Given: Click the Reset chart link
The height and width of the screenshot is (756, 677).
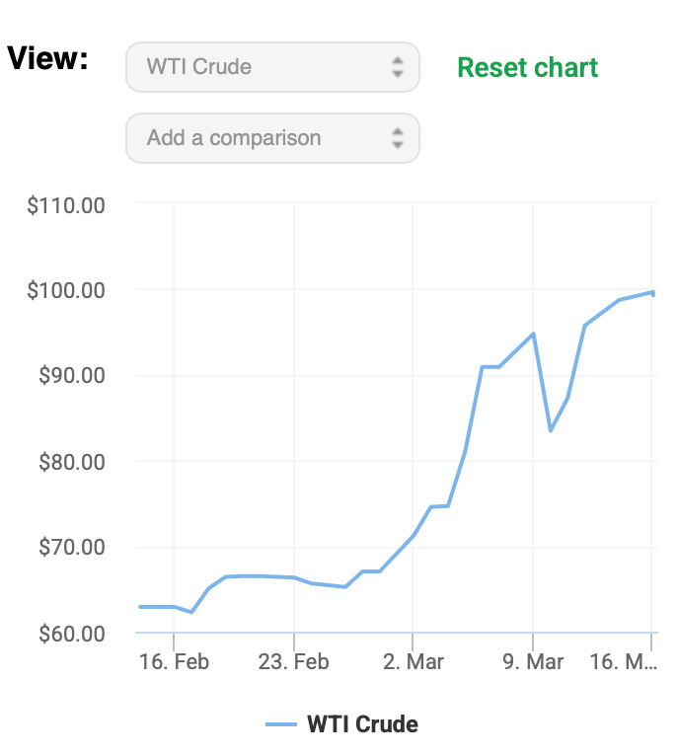Looking at the screenshot, I should [x=527, y=67].
